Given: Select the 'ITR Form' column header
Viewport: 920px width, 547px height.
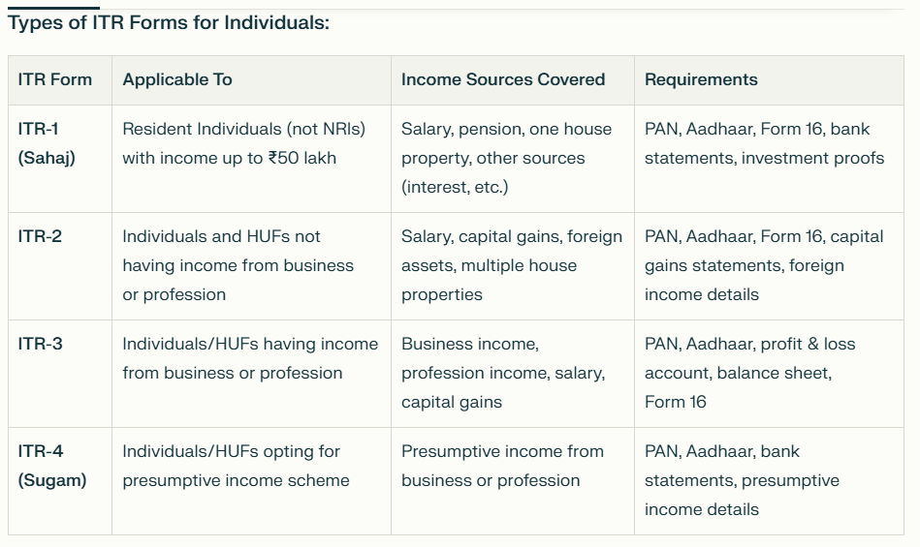Looking at the screenshot, I should (55, 79).
